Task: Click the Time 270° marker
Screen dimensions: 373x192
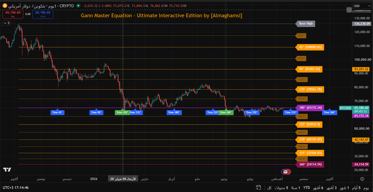Action: pos(252,112)
